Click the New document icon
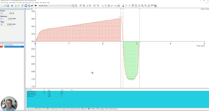The width and height of the screenshot is (209, 111). (1, 6)
